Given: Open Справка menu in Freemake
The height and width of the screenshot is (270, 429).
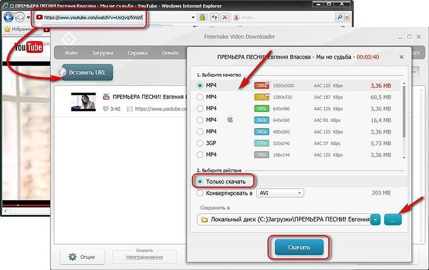Looking at the screenshot, I should [x=138, y=53].
